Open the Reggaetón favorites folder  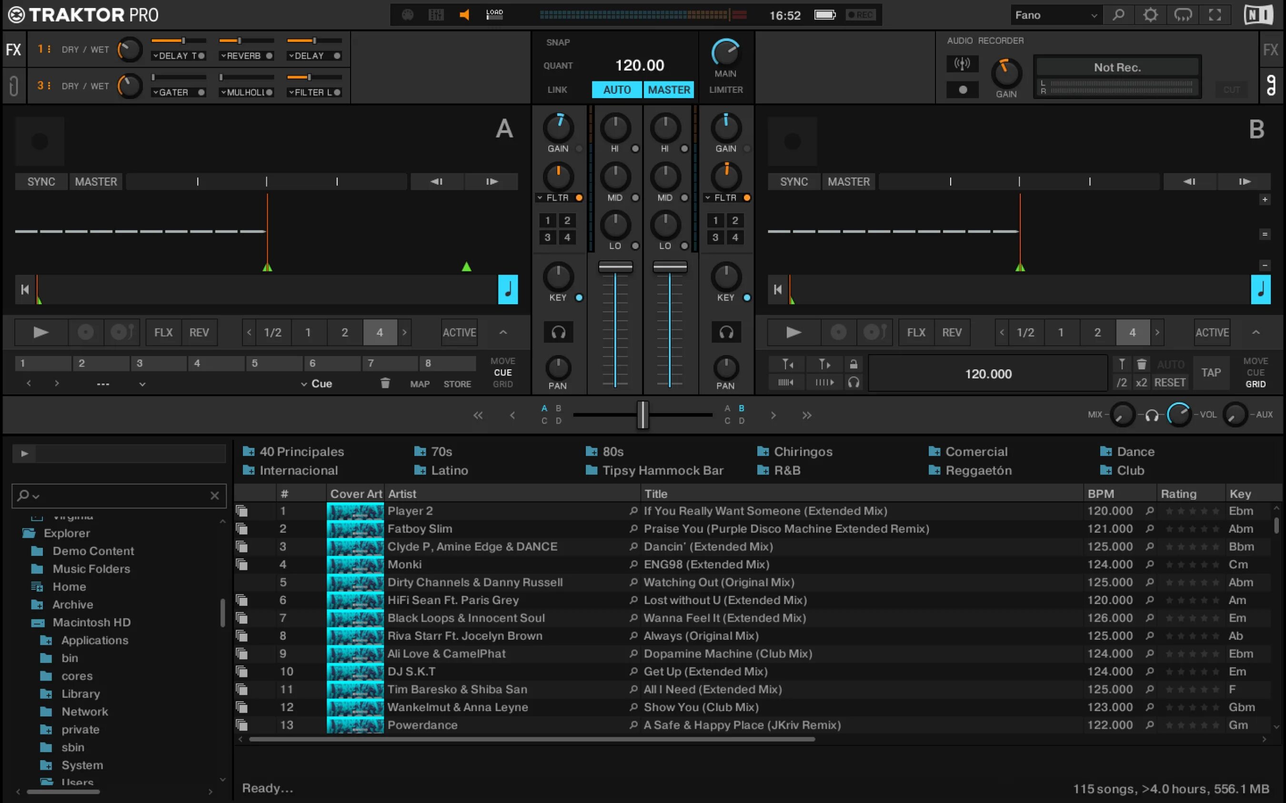click(x=978, y=471)
